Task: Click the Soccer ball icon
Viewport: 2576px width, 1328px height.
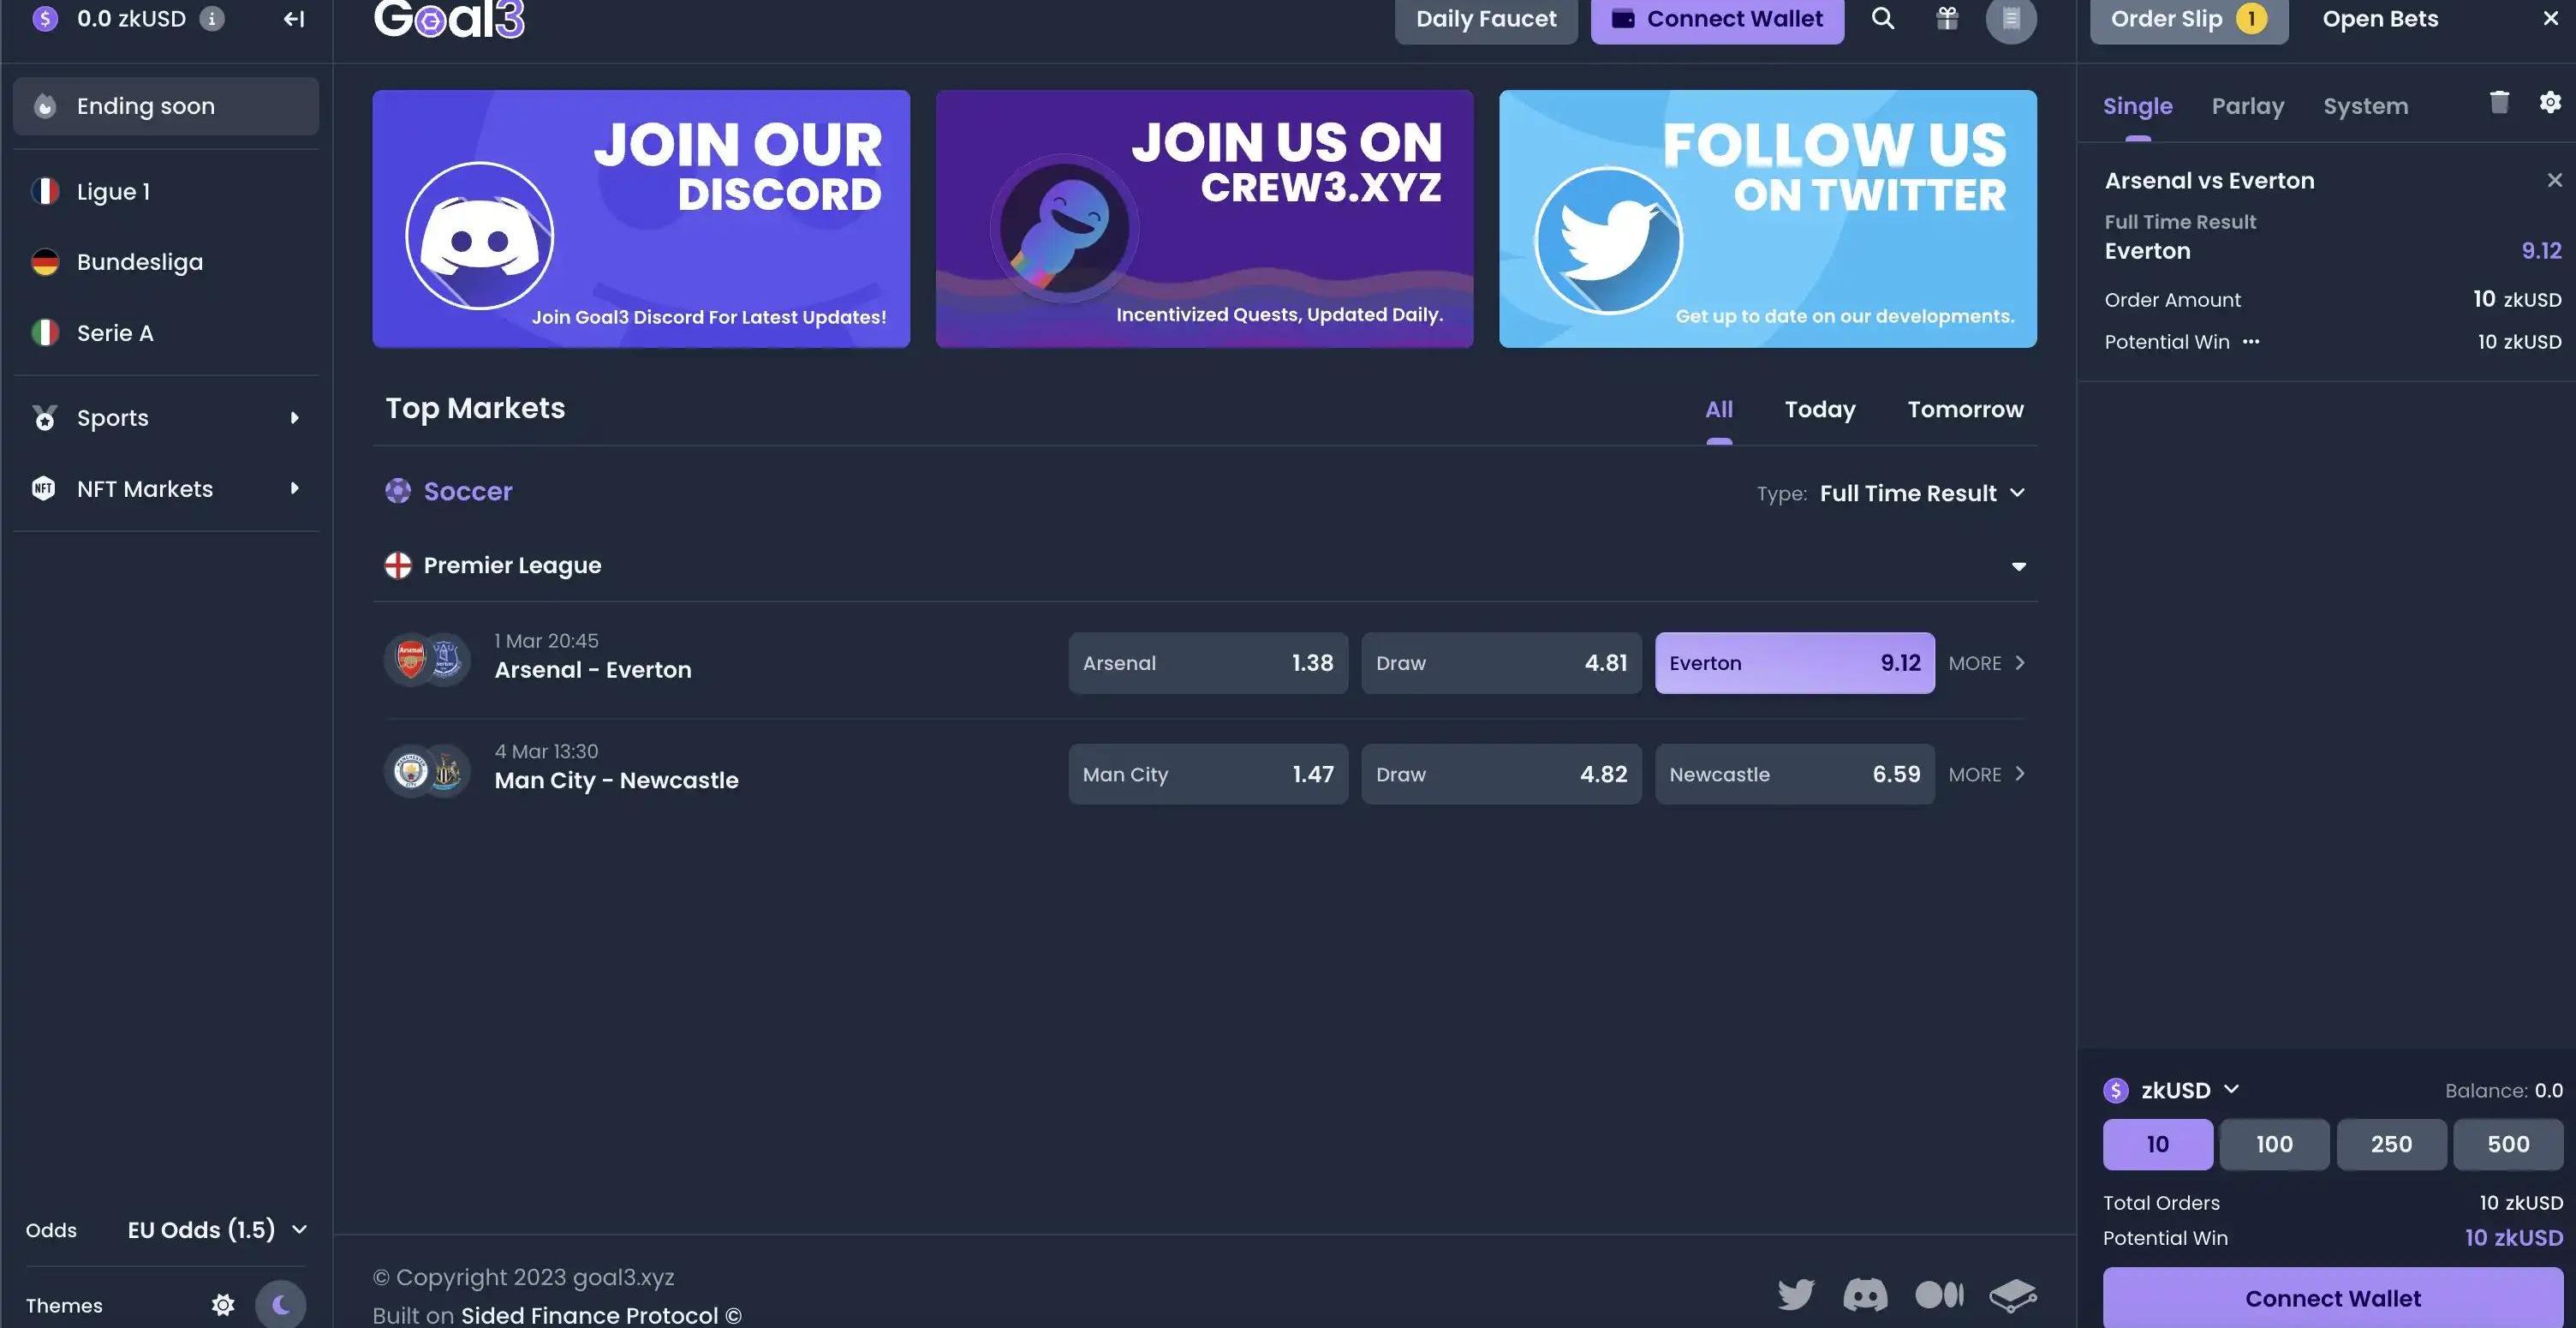Action: pos(398,492)
